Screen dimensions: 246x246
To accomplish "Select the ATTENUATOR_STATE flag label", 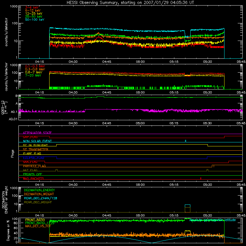I will 37,133.
